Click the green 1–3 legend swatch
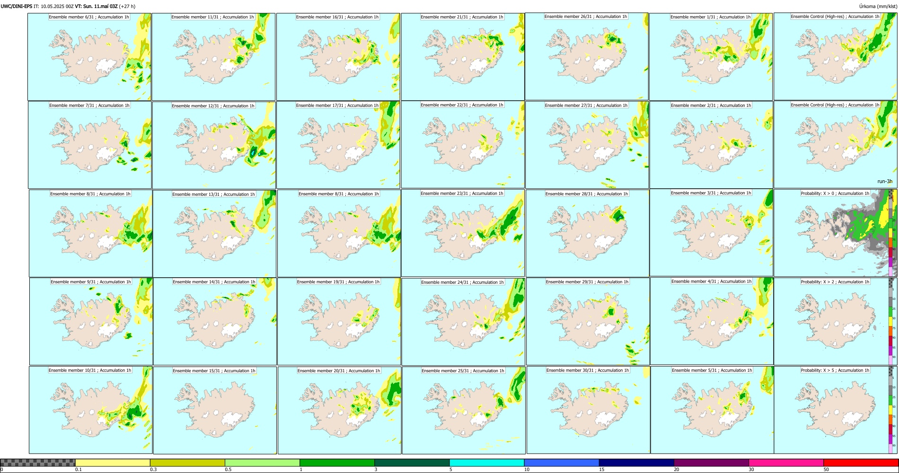This screenshot has width=899, height=473. pos(337,463)
